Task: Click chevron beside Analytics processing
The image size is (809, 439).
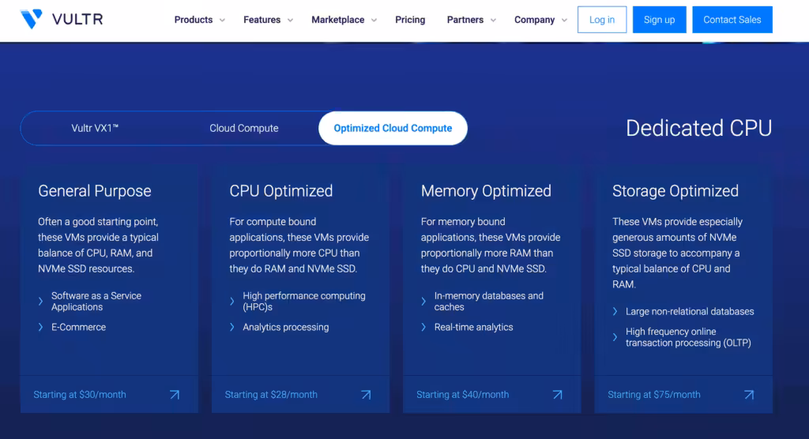Action: pos(232,327)
